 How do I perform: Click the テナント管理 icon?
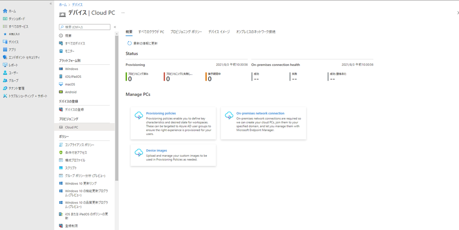tap(5, 88)
